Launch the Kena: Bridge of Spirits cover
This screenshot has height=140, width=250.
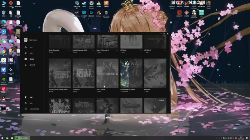131,73
